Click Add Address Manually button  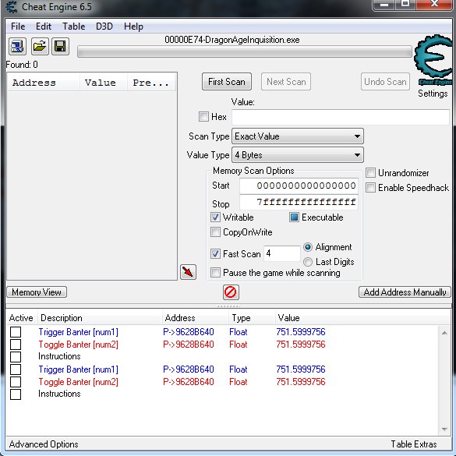405,292
